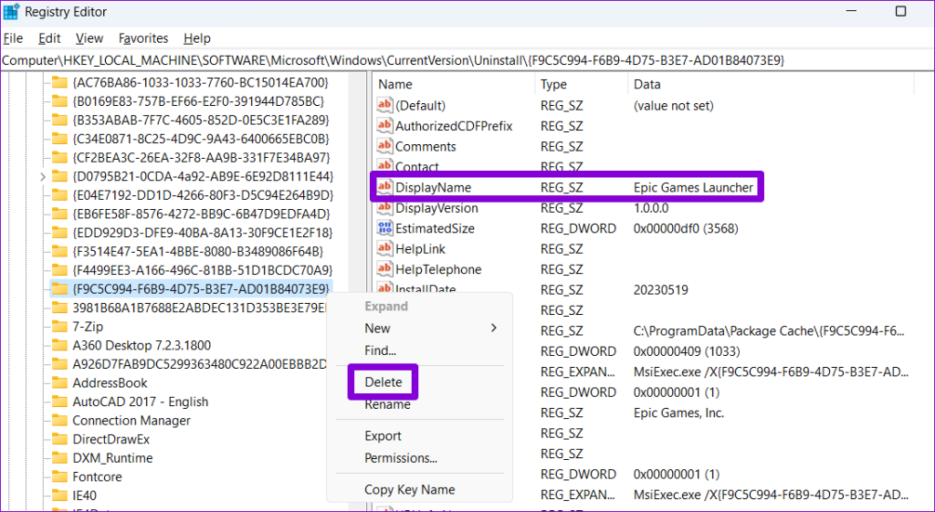Select folder icon of {F4499EE3-A166...} key

[x=59, y=270]
